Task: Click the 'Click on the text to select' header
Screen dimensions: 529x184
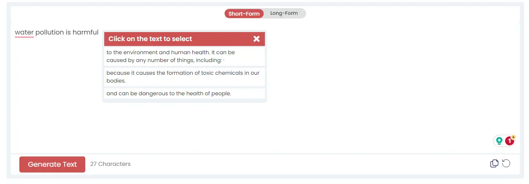Action: 150,39
